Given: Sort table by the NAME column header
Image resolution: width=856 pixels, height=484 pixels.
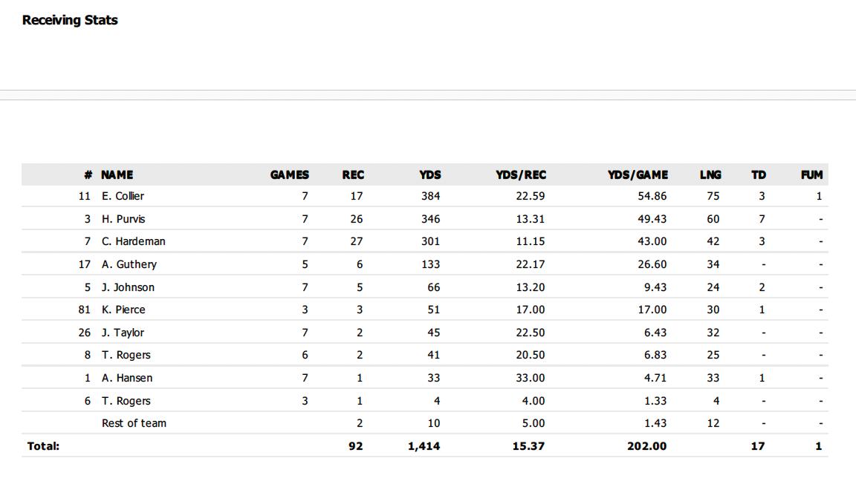Looking at the screenshot, I should [x=117, y=175].
